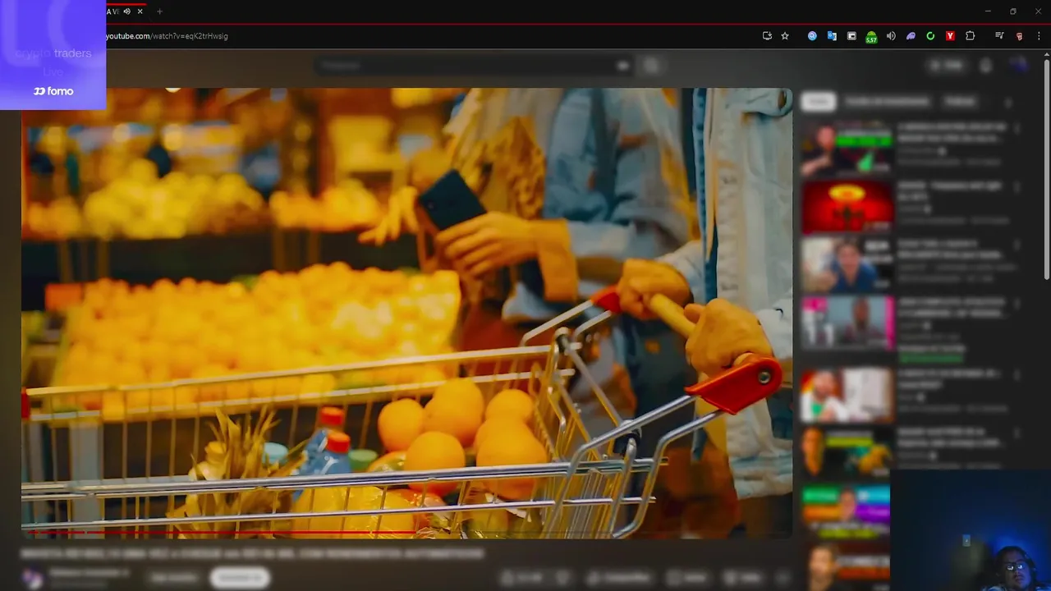This screenshot has height=591, width=1051.
Task: Open the picture-in-picture extension icon
Action: coord(851,36)
